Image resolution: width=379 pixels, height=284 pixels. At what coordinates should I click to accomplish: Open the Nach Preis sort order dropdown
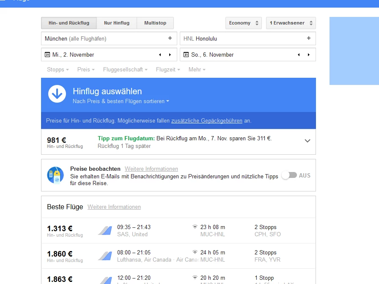[x=121, y=101]
